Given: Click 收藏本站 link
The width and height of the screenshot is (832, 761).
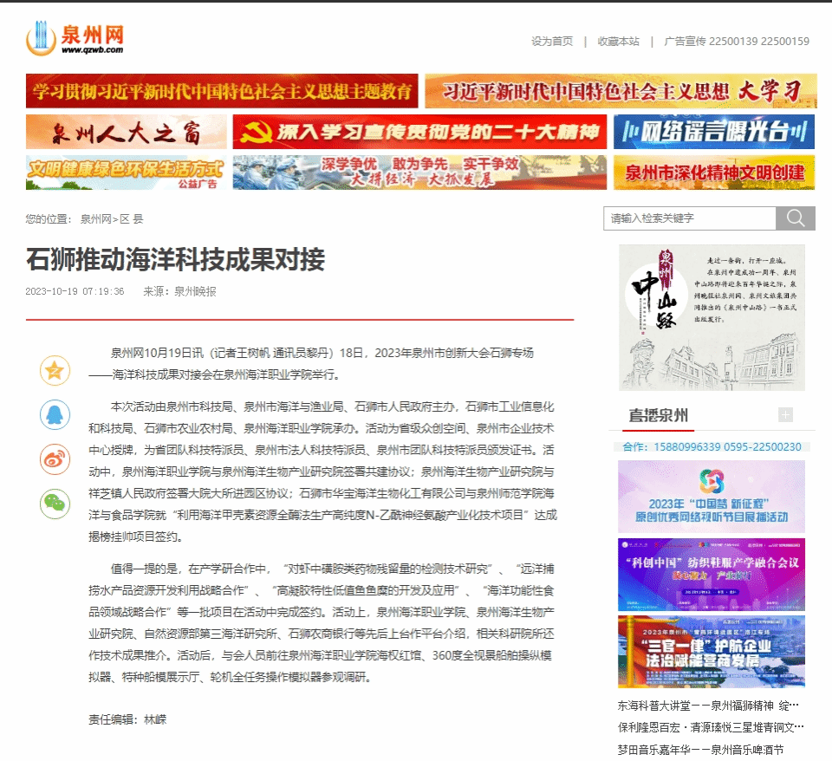Looking at the screenshot, I should pos(618,42).
